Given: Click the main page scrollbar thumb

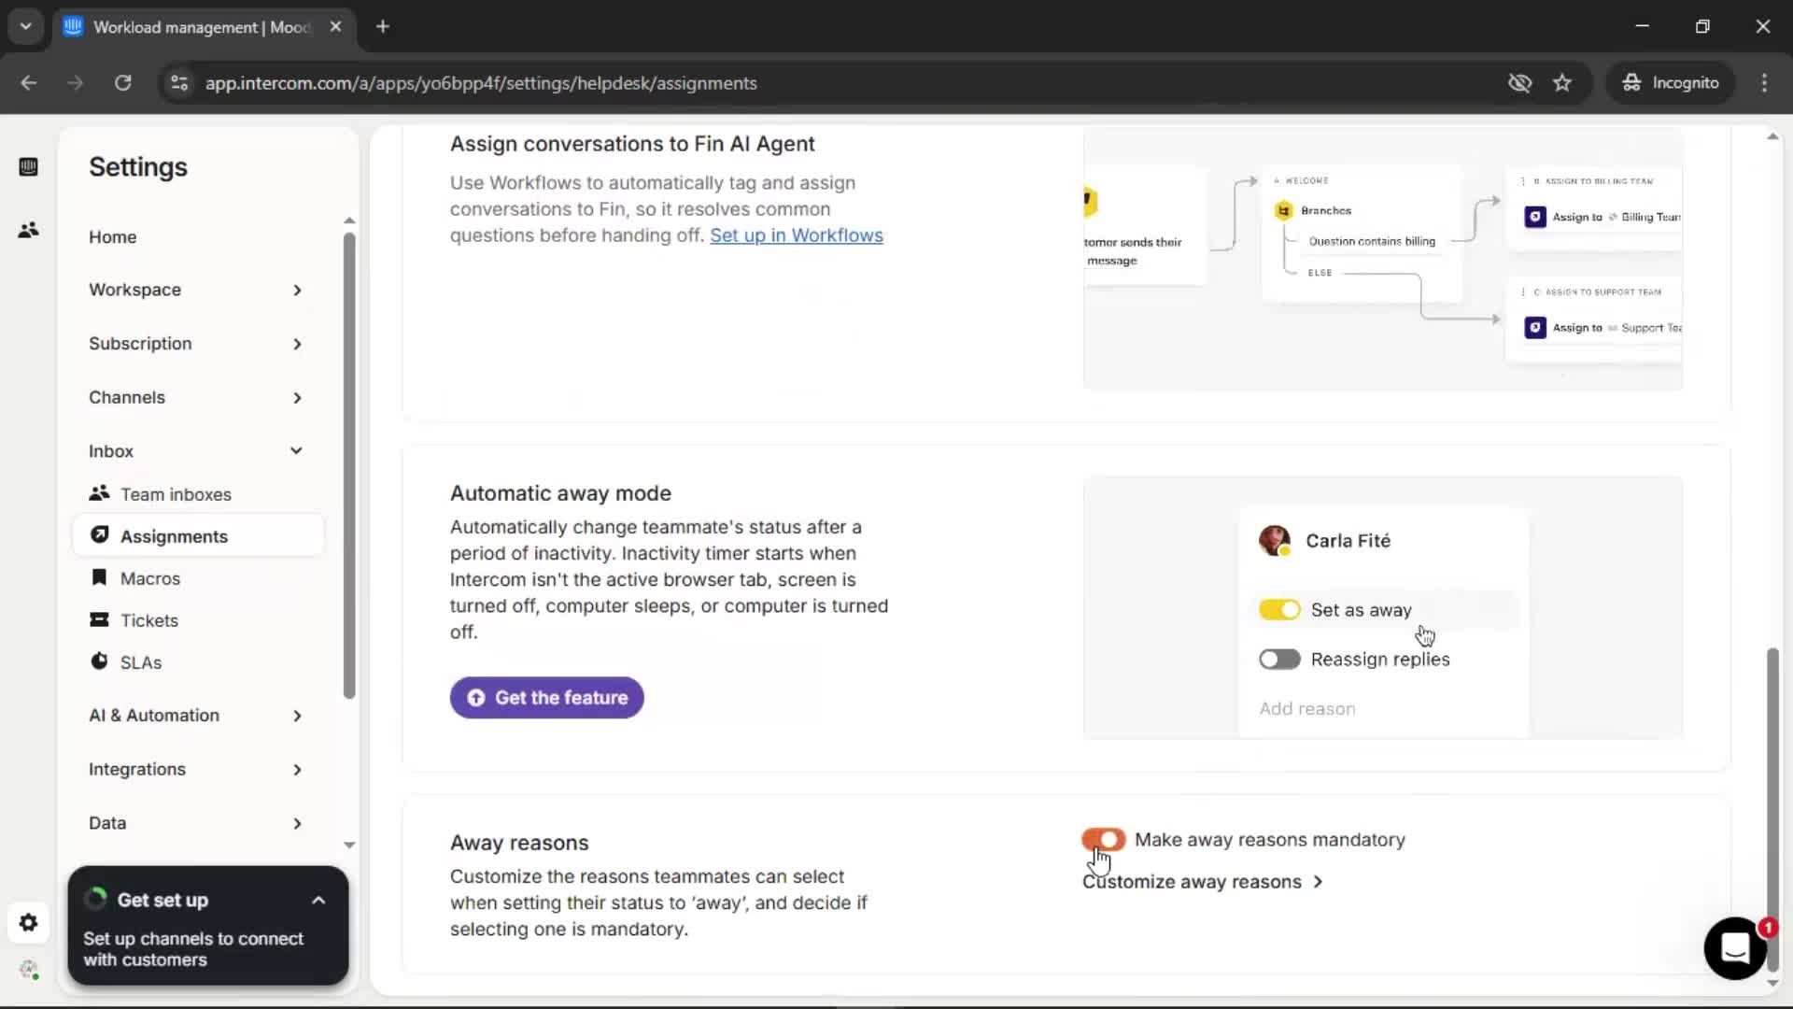Looking at the screenshot, I should 1772,809.
